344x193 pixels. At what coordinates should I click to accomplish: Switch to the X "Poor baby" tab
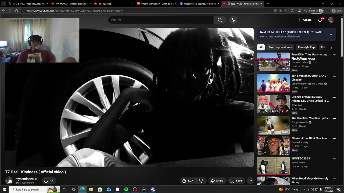28,4
